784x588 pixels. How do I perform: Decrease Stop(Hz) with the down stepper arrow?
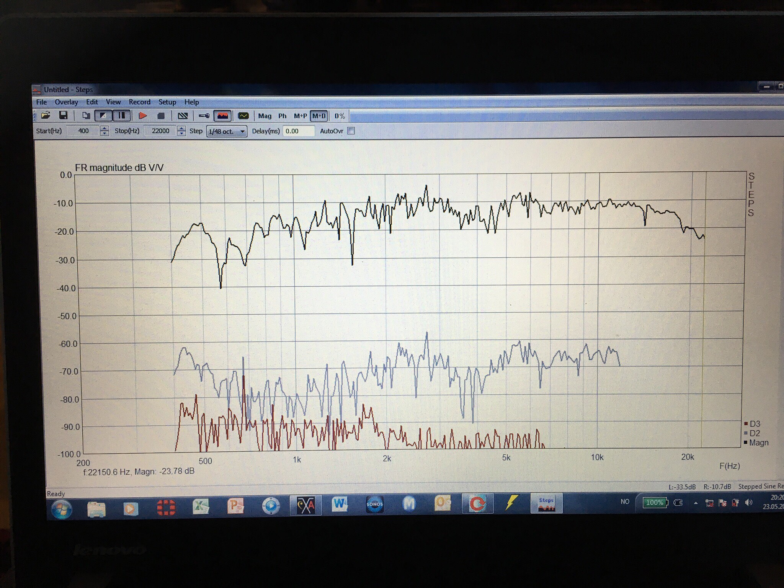click(x=182, y=134)
